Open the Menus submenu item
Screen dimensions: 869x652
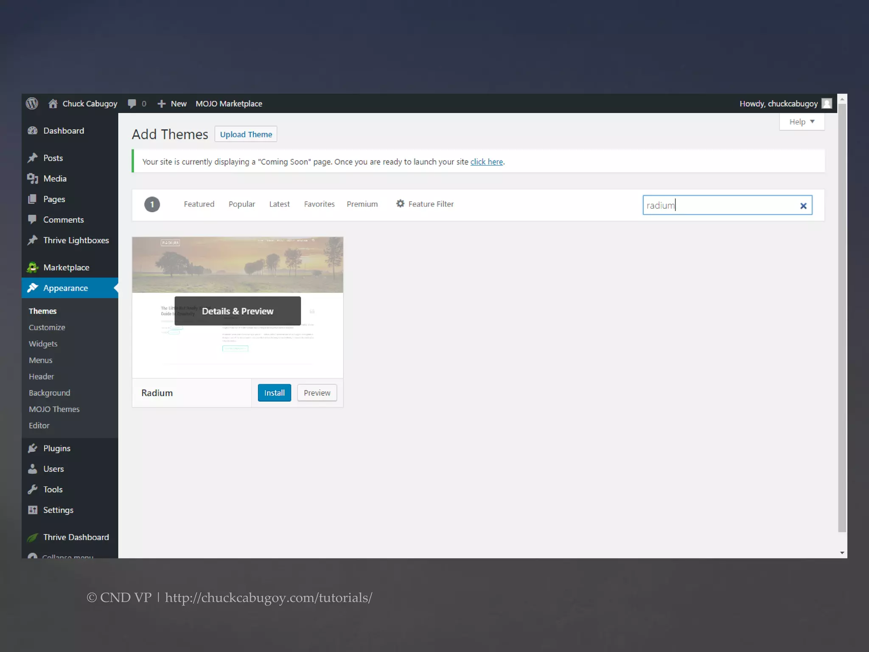40,360
